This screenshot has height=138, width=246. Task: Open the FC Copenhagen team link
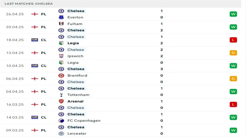pyautogui.click(x=84, y=121)
